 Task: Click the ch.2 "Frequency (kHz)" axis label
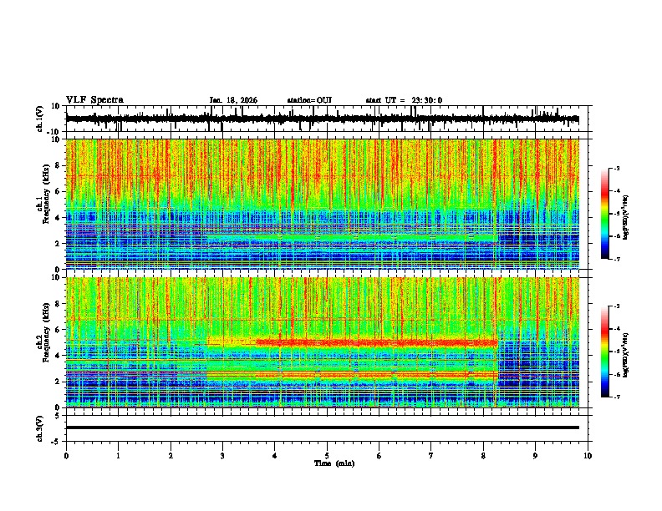[46, 332]
